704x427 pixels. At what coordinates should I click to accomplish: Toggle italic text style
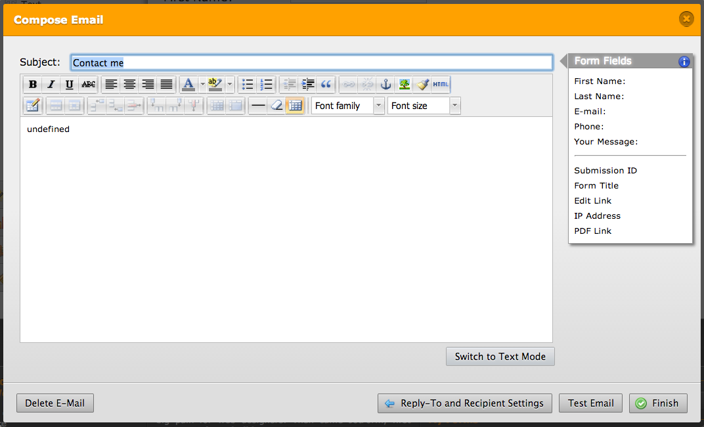click(x=51, y=84)
